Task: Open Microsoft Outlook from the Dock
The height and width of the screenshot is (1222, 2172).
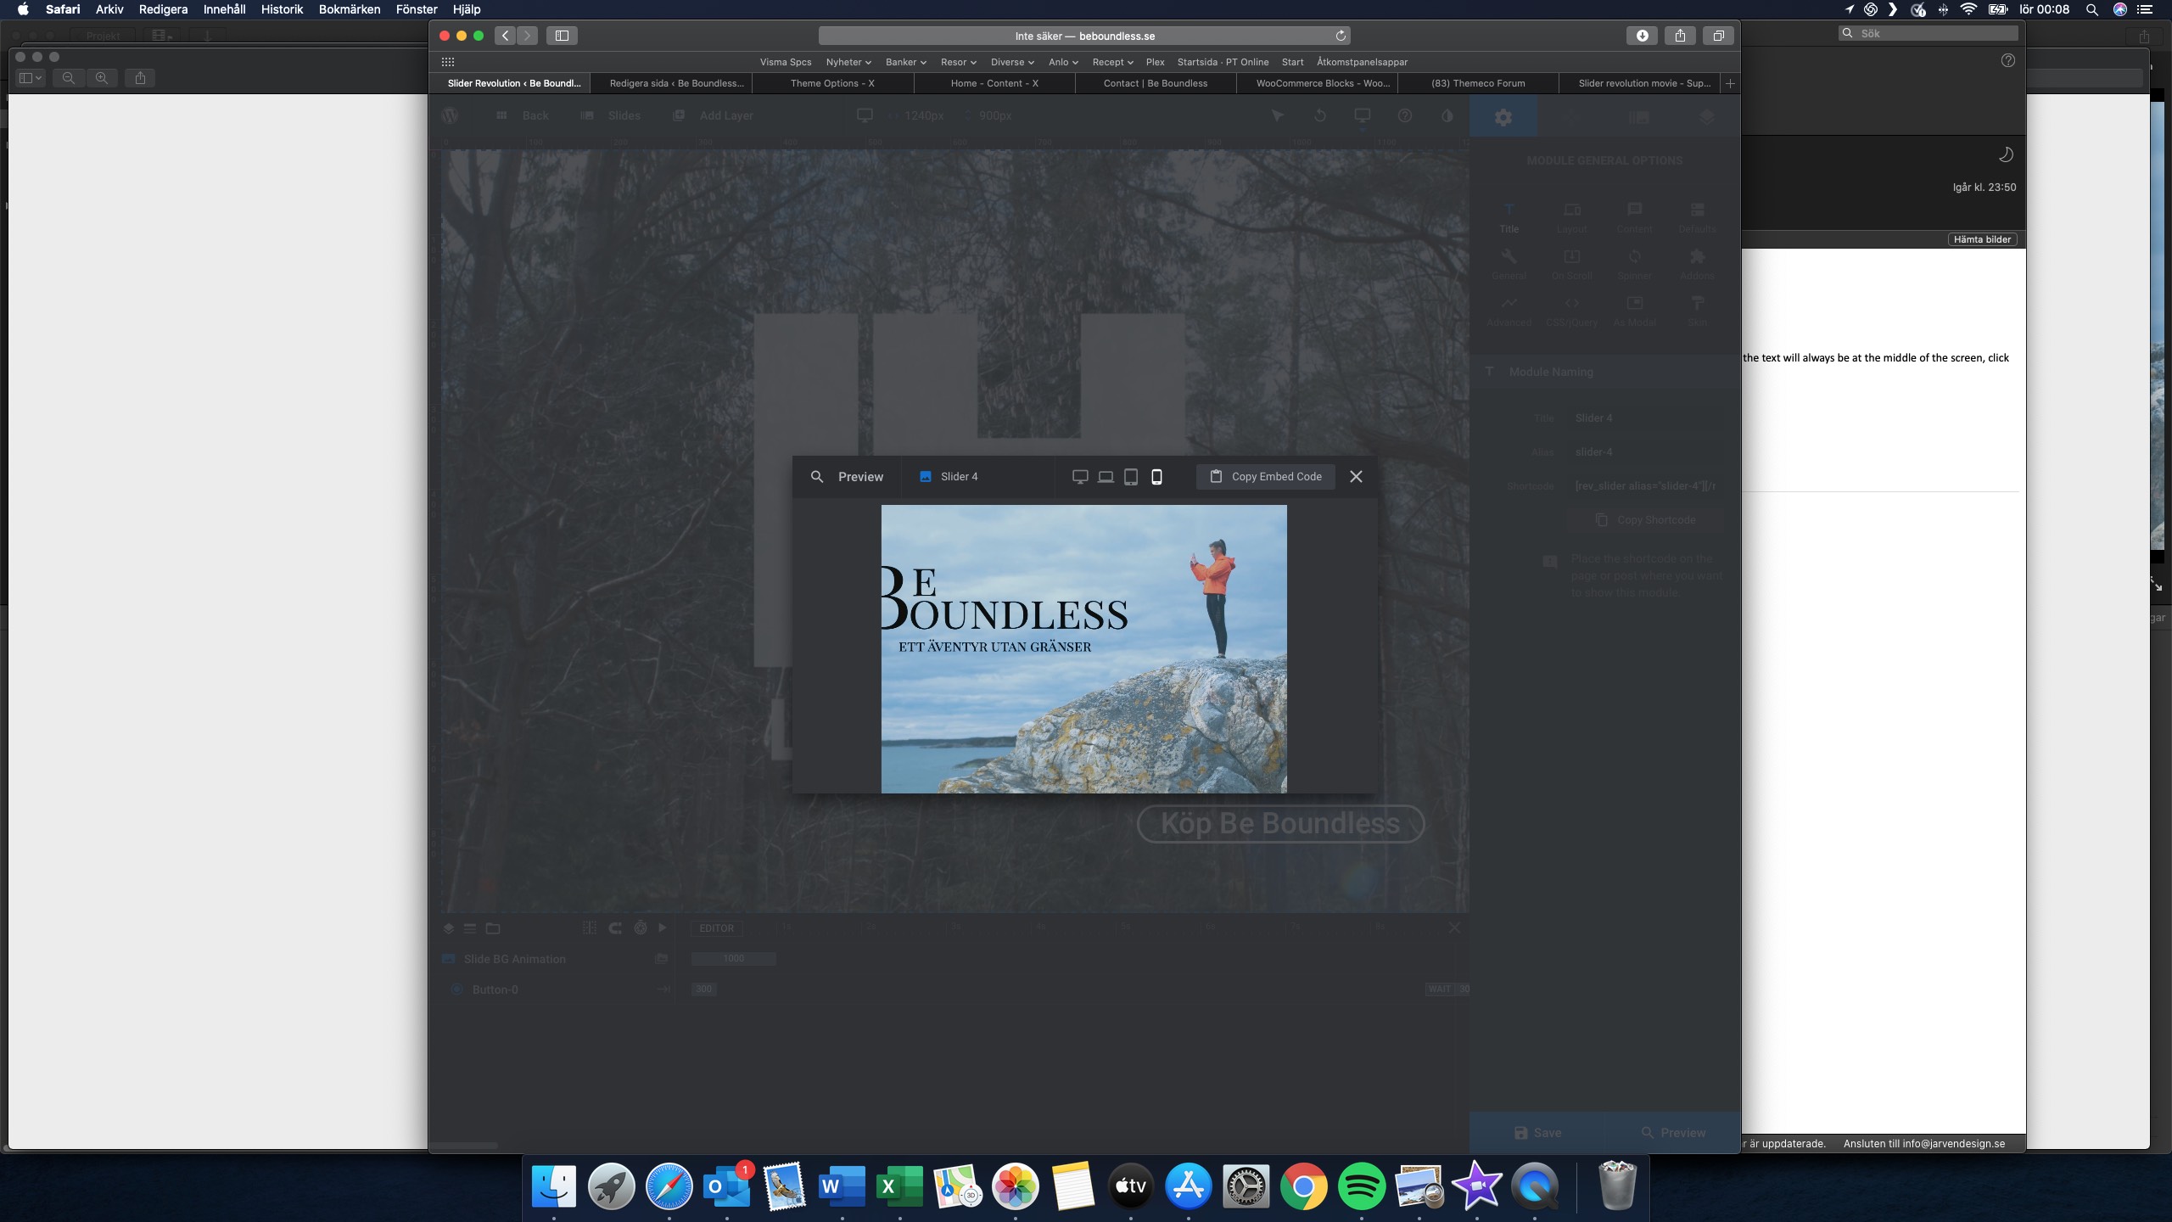Action: pyautogui.click(x=727, y=1186)
